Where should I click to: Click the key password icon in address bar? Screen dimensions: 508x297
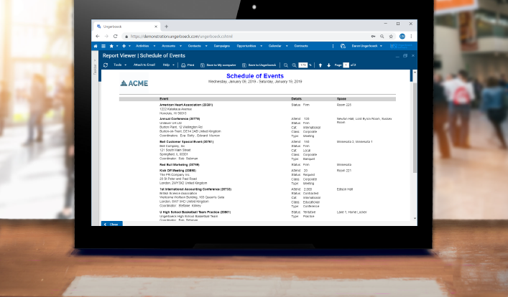373,37
